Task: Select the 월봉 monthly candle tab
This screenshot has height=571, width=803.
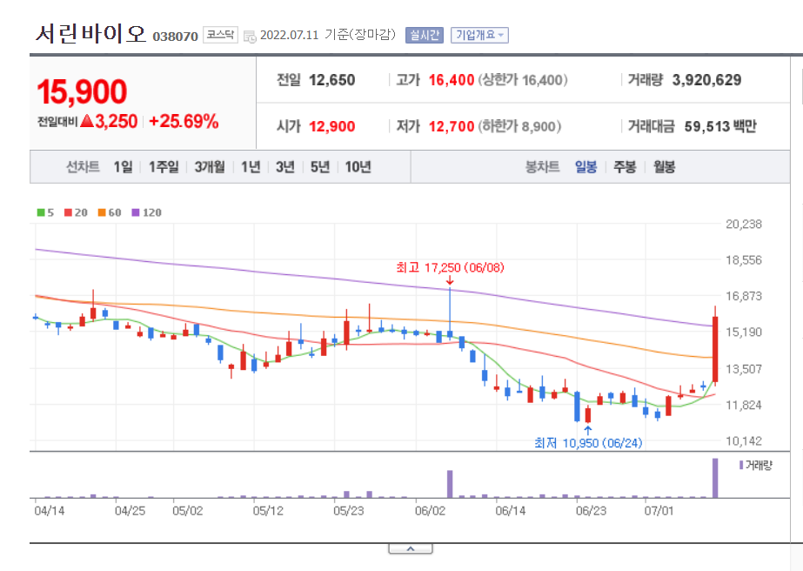Action: click(664, 167)
